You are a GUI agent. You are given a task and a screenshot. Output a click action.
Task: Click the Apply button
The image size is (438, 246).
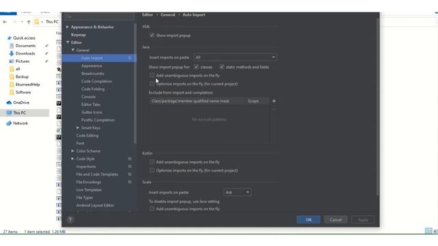363,220
